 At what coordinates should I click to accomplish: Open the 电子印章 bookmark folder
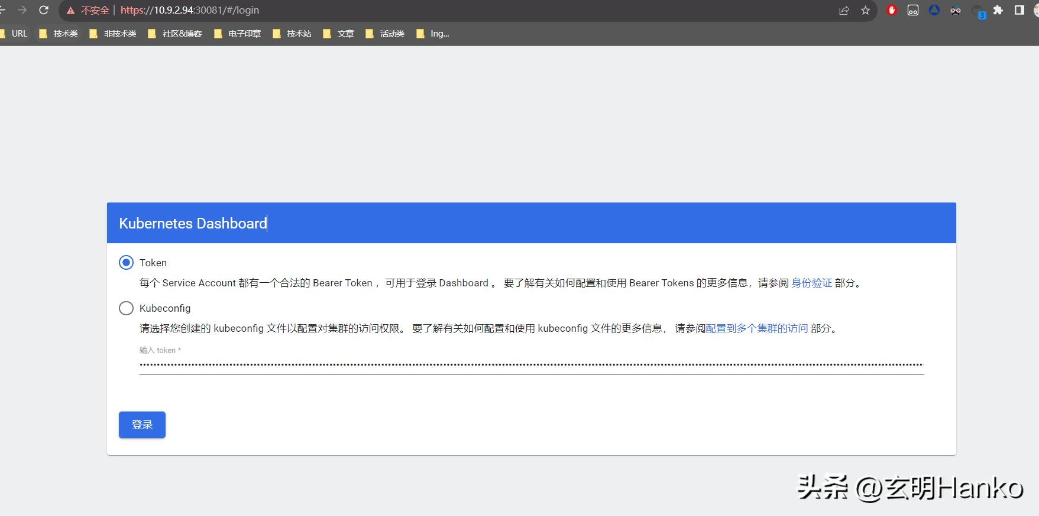coord(238,34)
